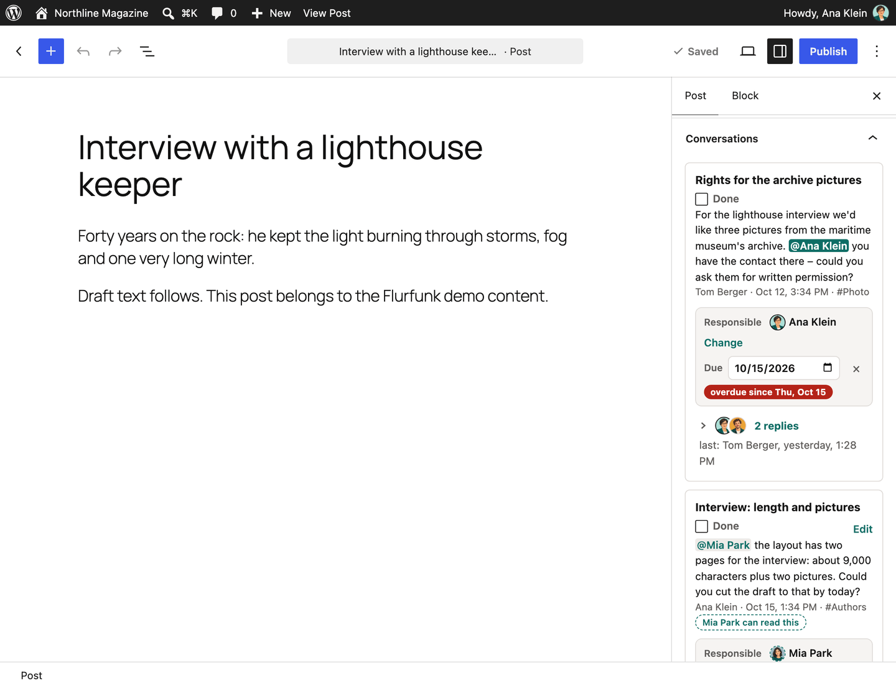Open the document title command bar

(x=435, y=51)
